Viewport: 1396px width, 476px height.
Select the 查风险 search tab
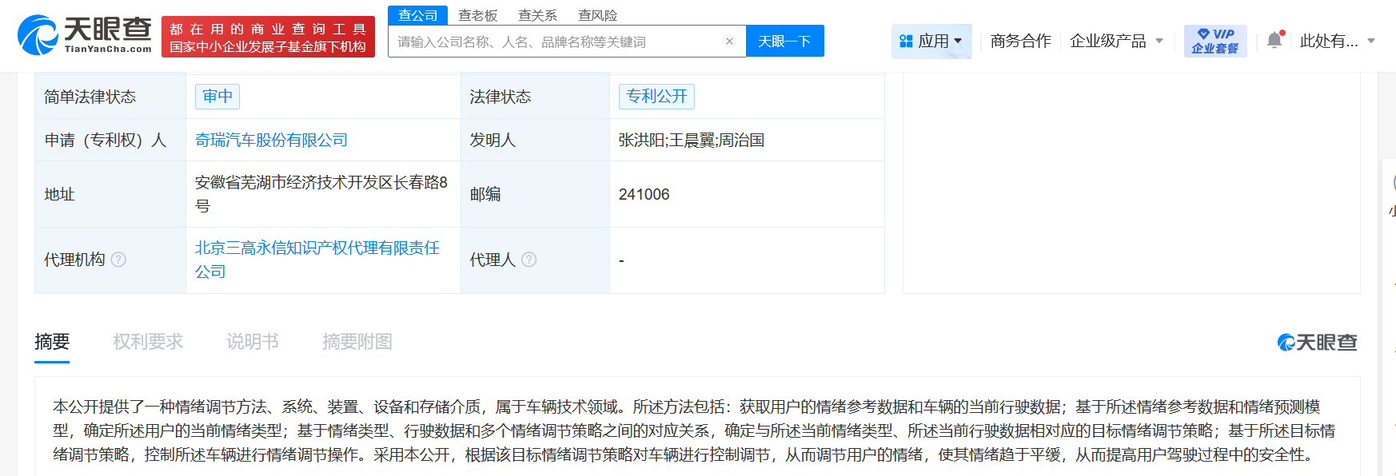(598, 15)
